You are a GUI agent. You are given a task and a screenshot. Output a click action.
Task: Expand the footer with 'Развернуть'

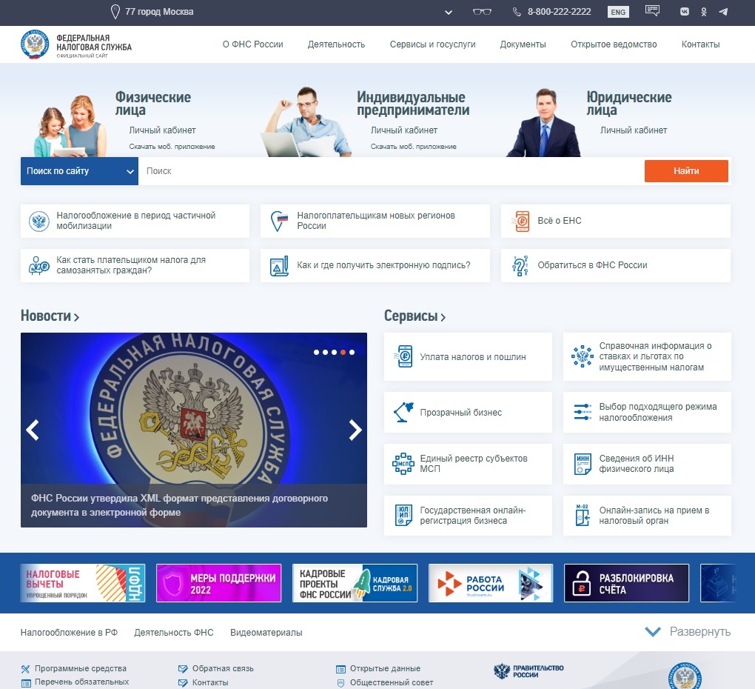pyautogui.click(x=688, y=632)
